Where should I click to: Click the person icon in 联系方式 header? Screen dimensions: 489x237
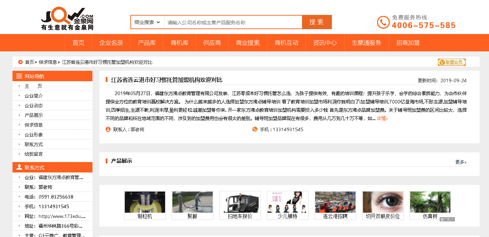click(x=19, y=167)
